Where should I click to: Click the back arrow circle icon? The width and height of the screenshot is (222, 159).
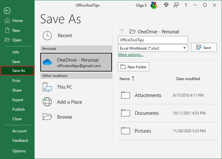coord(7,10)
